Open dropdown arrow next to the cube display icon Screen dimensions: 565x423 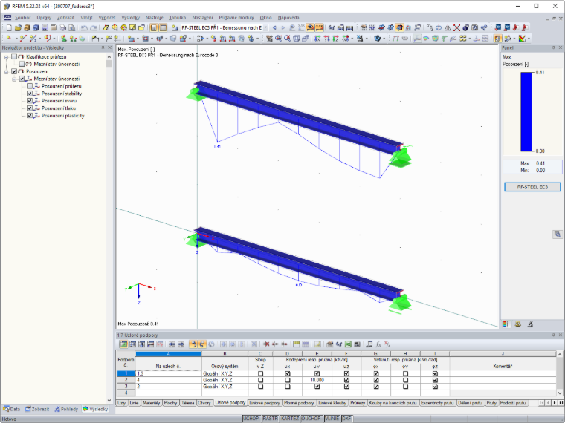(384, 39)
